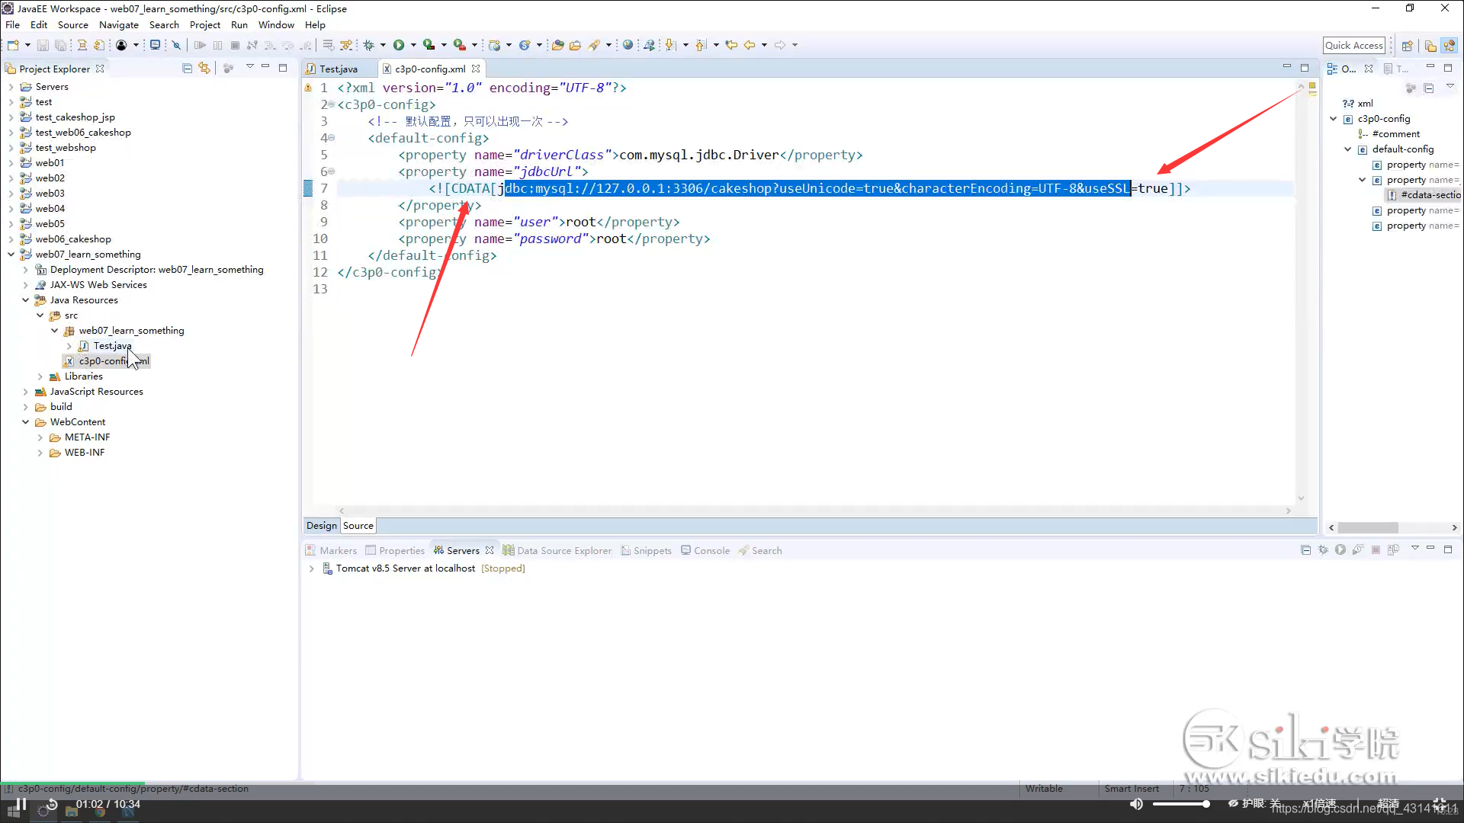1464x823 pixels.
Task: Expand the Tomcat v8.5 Server entry
Action: point(311,568)
